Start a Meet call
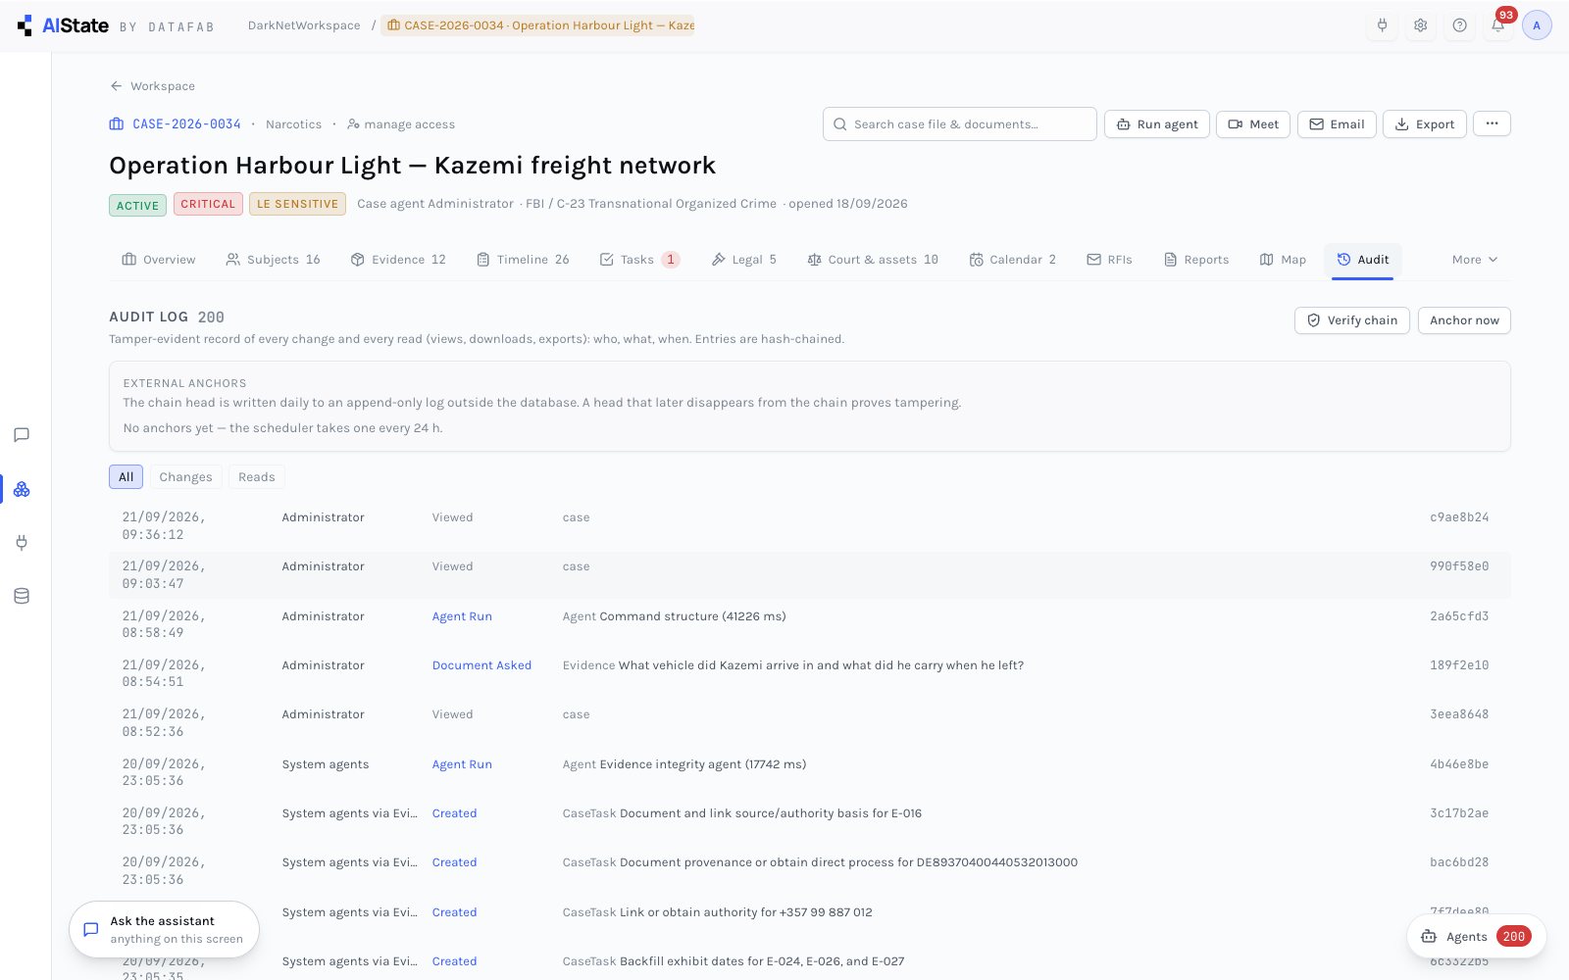1569x980 pixels. pos(1253,124)
